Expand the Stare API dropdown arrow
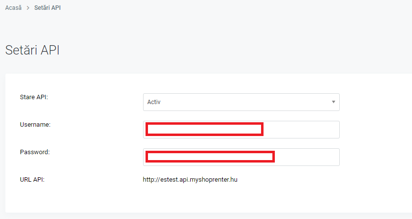 [333, 102]
